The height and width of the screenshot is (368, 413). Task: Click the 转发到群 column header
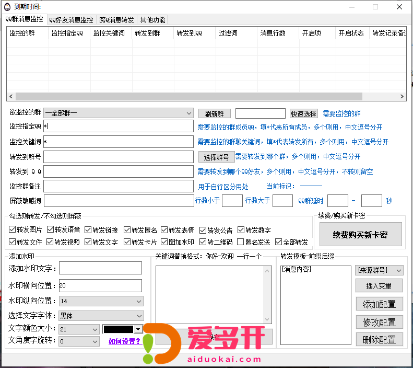pos(153,33)
